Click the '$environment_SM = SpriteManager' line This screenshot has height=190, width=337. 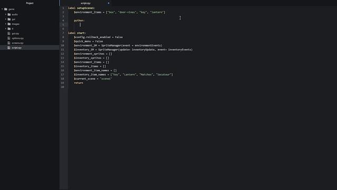coord(118,45)
